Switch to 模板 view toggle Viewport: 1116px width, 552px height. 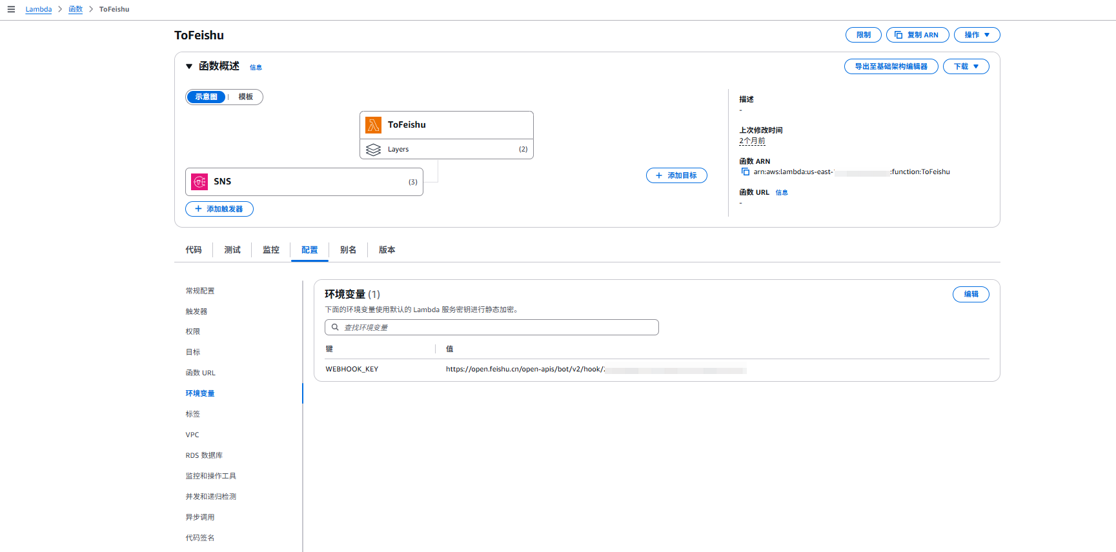[x=246, y=97]
